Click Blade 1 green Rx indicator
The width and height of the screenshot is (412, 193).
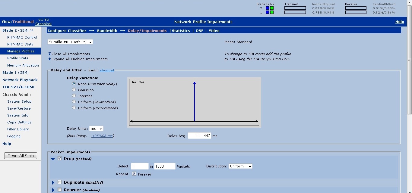(x=272, y=12)
